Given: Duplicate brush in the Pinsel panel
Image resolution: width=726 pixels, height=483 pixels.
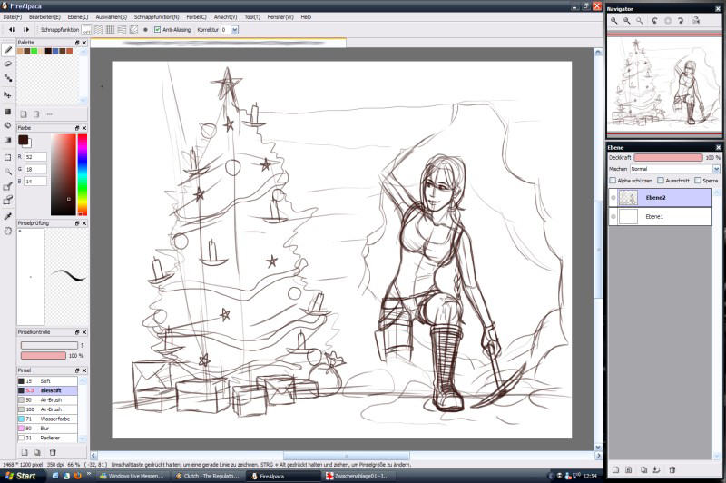Looking at the screenshot, I should click(37, 452).
